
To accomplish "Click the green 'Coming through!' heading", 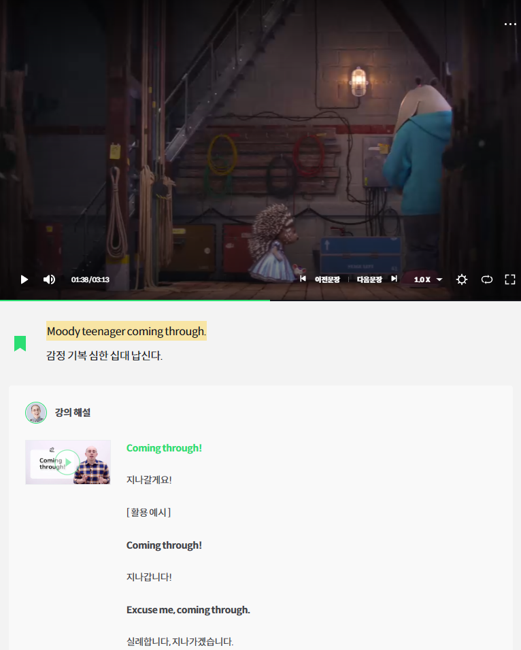I will point(165,448).
